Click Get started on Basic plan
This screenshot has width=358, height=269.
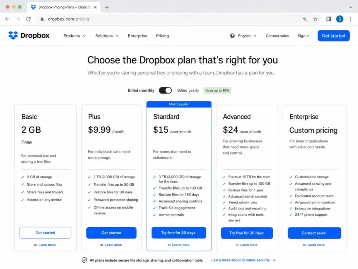pyautogui.click(x=45, y=233)
